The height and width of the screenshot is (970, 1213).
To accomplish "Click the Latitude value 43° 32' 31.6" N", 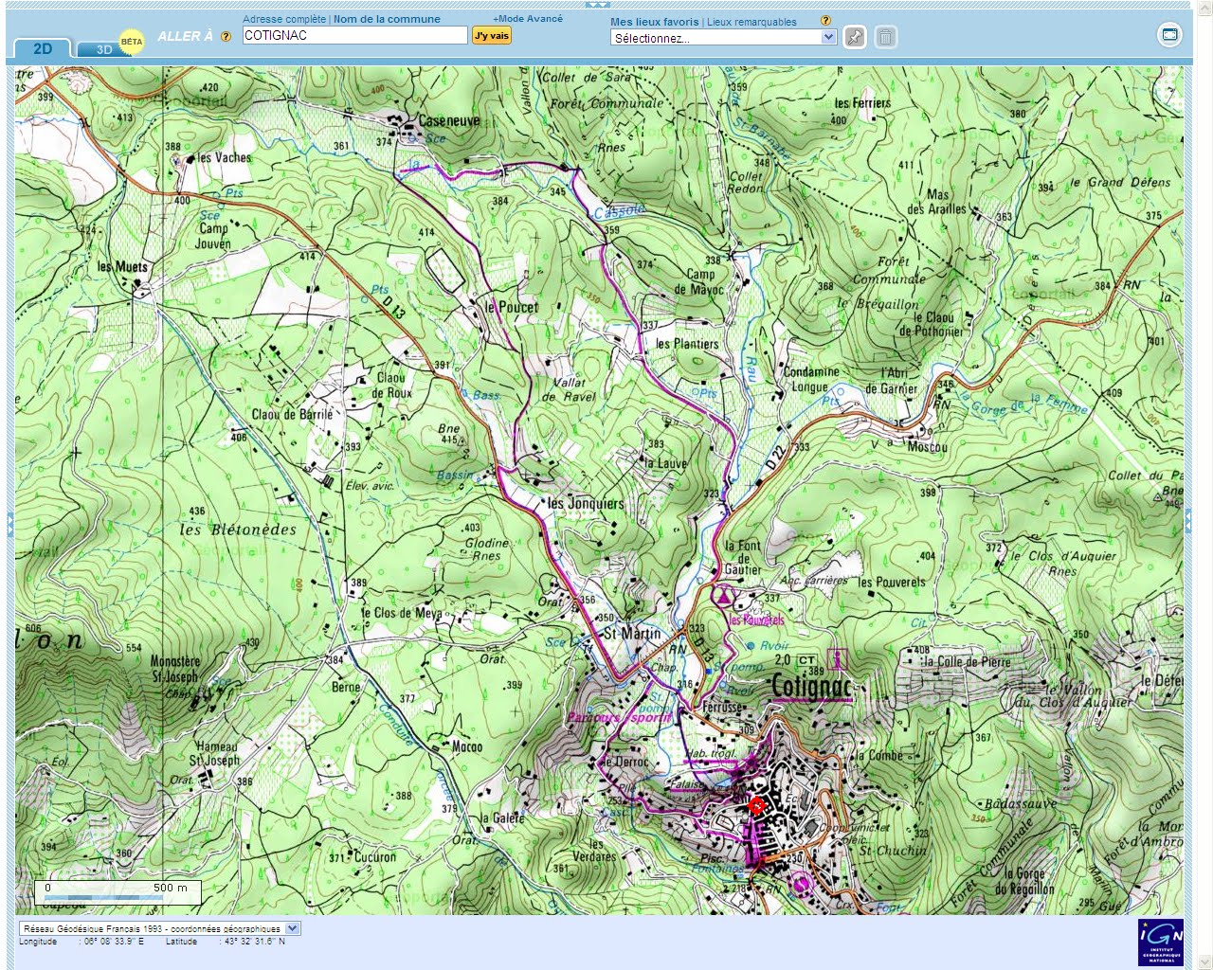I will 254,942.
